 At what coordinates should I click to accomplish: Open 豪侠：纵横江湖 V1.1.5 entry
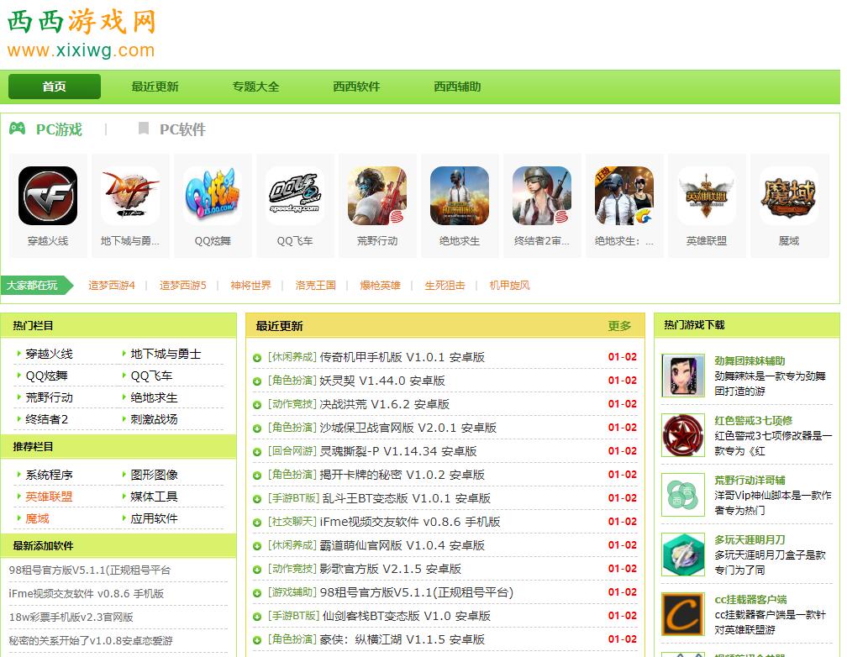[402, 639]
